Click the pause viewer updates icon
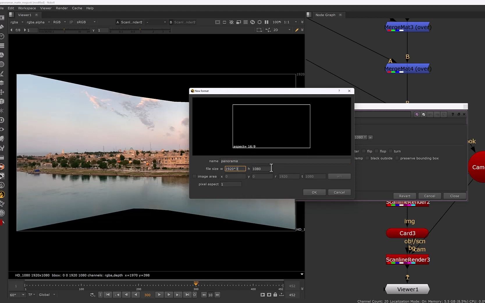This screenshot has height=303, width=485. 267,22
